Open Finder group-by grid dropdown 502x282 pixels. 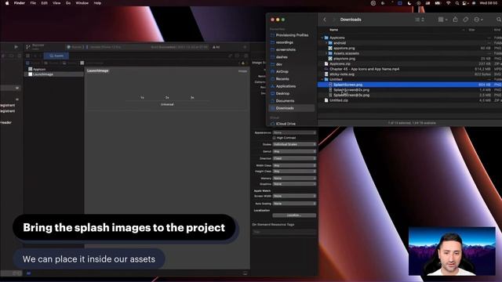(x=442, y=20)
